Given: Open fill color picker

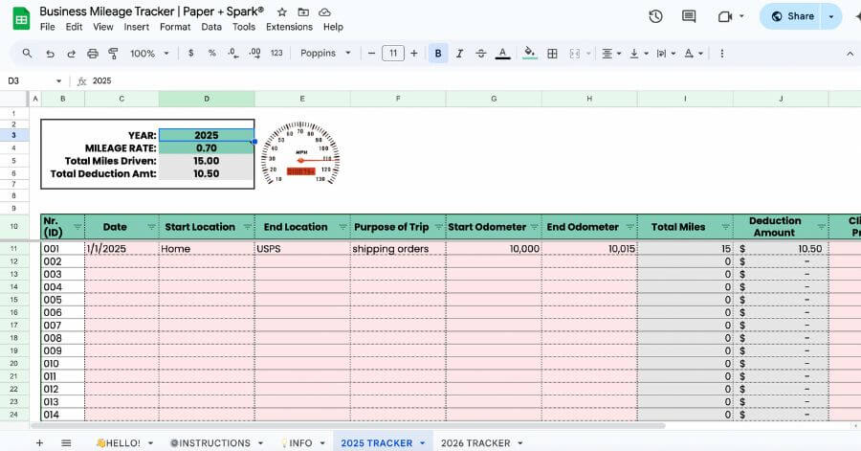Looking at the screenshot, I should [x=530, y=54].
